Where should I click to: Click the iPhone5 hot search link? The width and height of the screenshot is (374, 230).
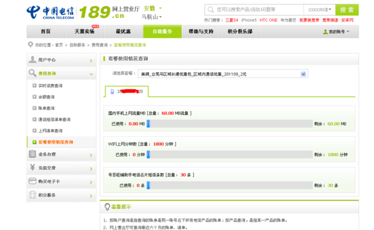point(249,21)
